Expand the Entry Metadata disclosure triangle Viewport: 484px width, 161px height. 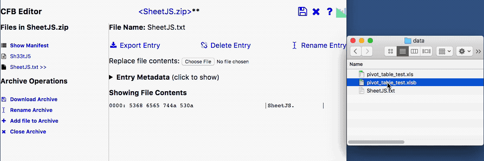[x=111, y=77]
